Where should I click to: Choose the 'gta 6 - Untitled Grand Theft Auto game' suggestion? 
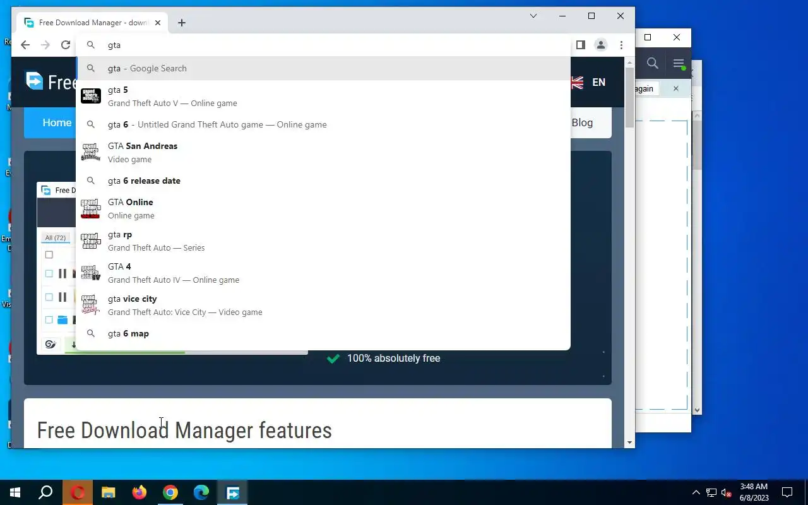[323, 124]
